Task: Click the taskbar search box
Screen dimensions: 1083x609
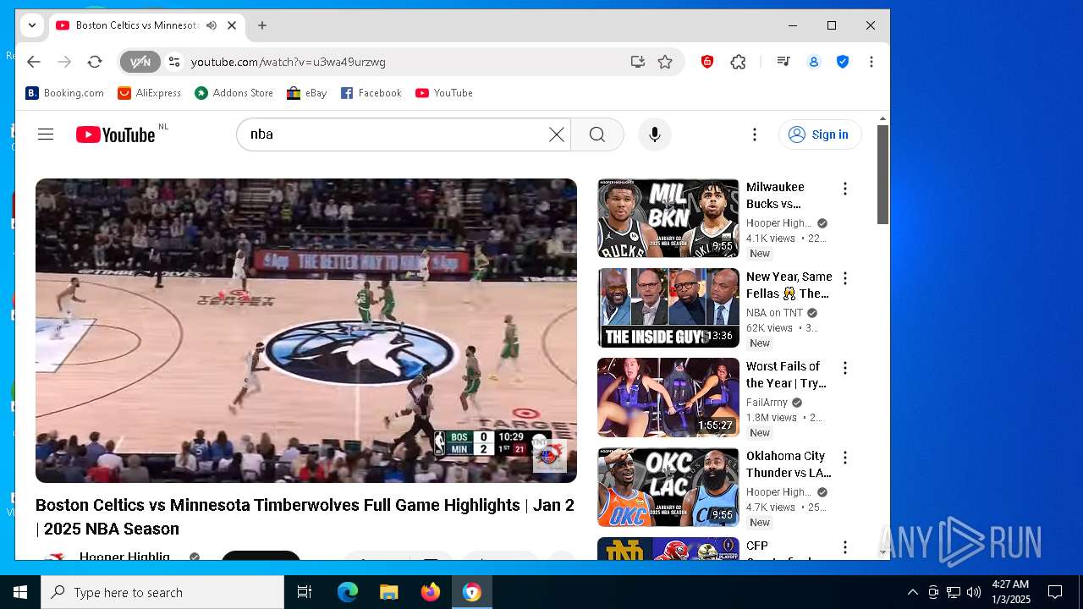Action: pos(162,592)
